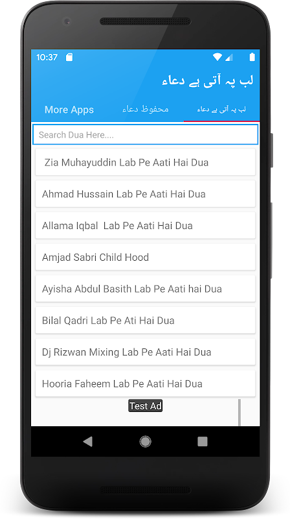Viewport: 290px width, 519px height.
Task: Select Bilal Qadri Lab Pe Ati Hai Dua
Action: pos(146,320)
